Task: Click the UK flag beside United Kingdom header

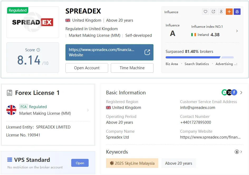Action: click(x=68, y=20)
